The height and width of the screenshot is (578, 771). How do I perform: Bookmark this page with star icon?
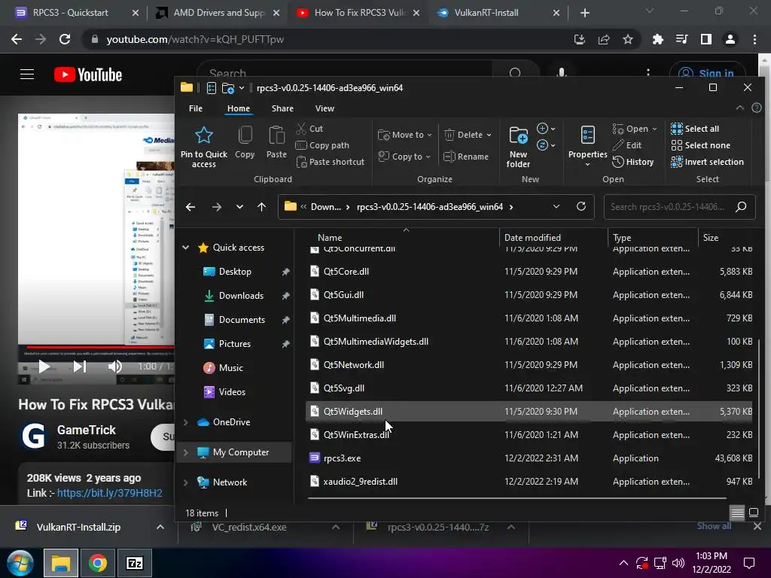click(628, 39)
